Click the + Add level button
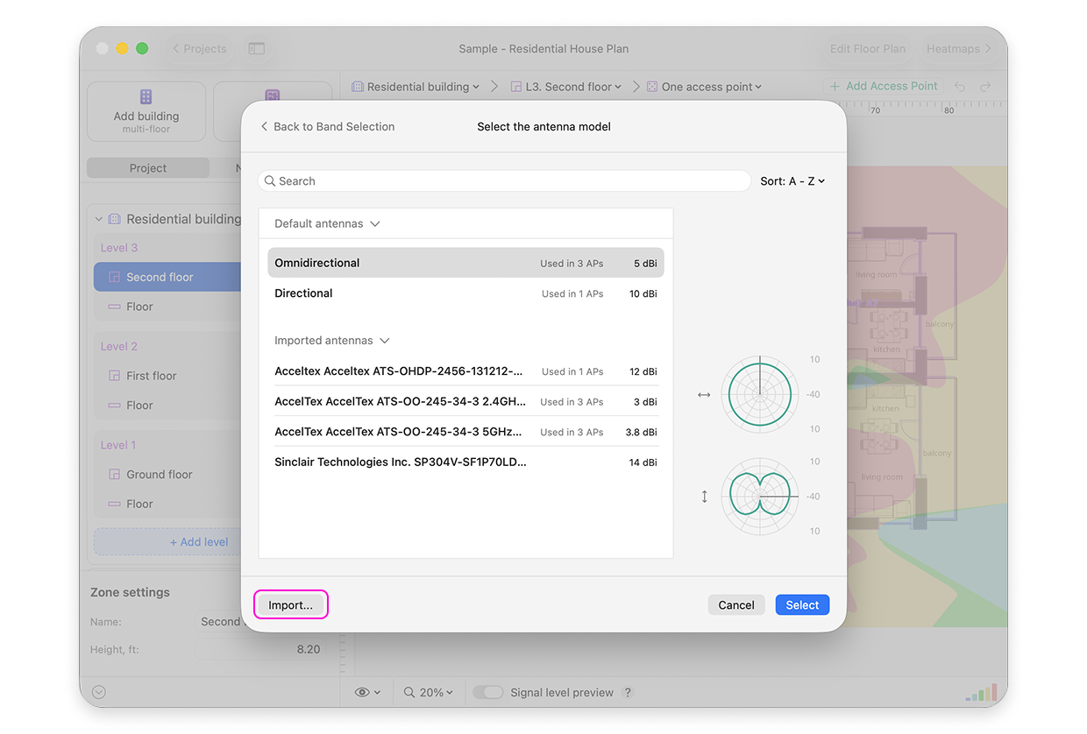1087x734 pixels. (x=167, y=542)
